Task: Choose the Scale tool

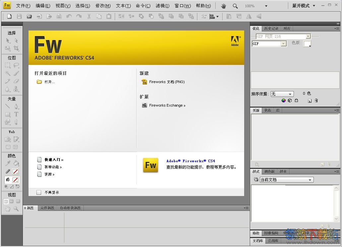Action: coord(8,48)
